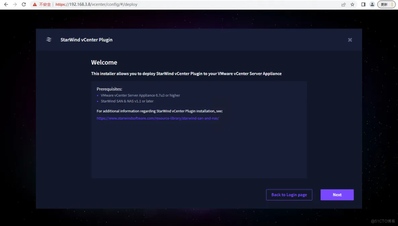Click the installer description sentence
The width and height of the screenshot is (398, 226).
click(186, 74)
